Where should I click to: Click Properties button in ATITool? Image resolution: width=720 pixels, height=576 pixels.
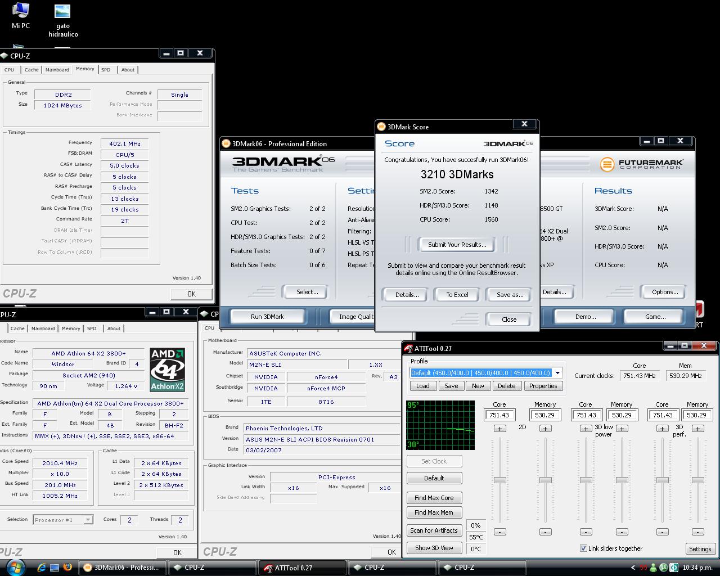coord(543,386)
